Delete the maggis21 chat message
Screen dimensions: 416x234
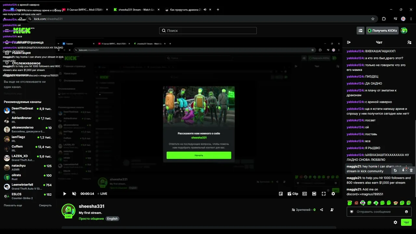411,170
